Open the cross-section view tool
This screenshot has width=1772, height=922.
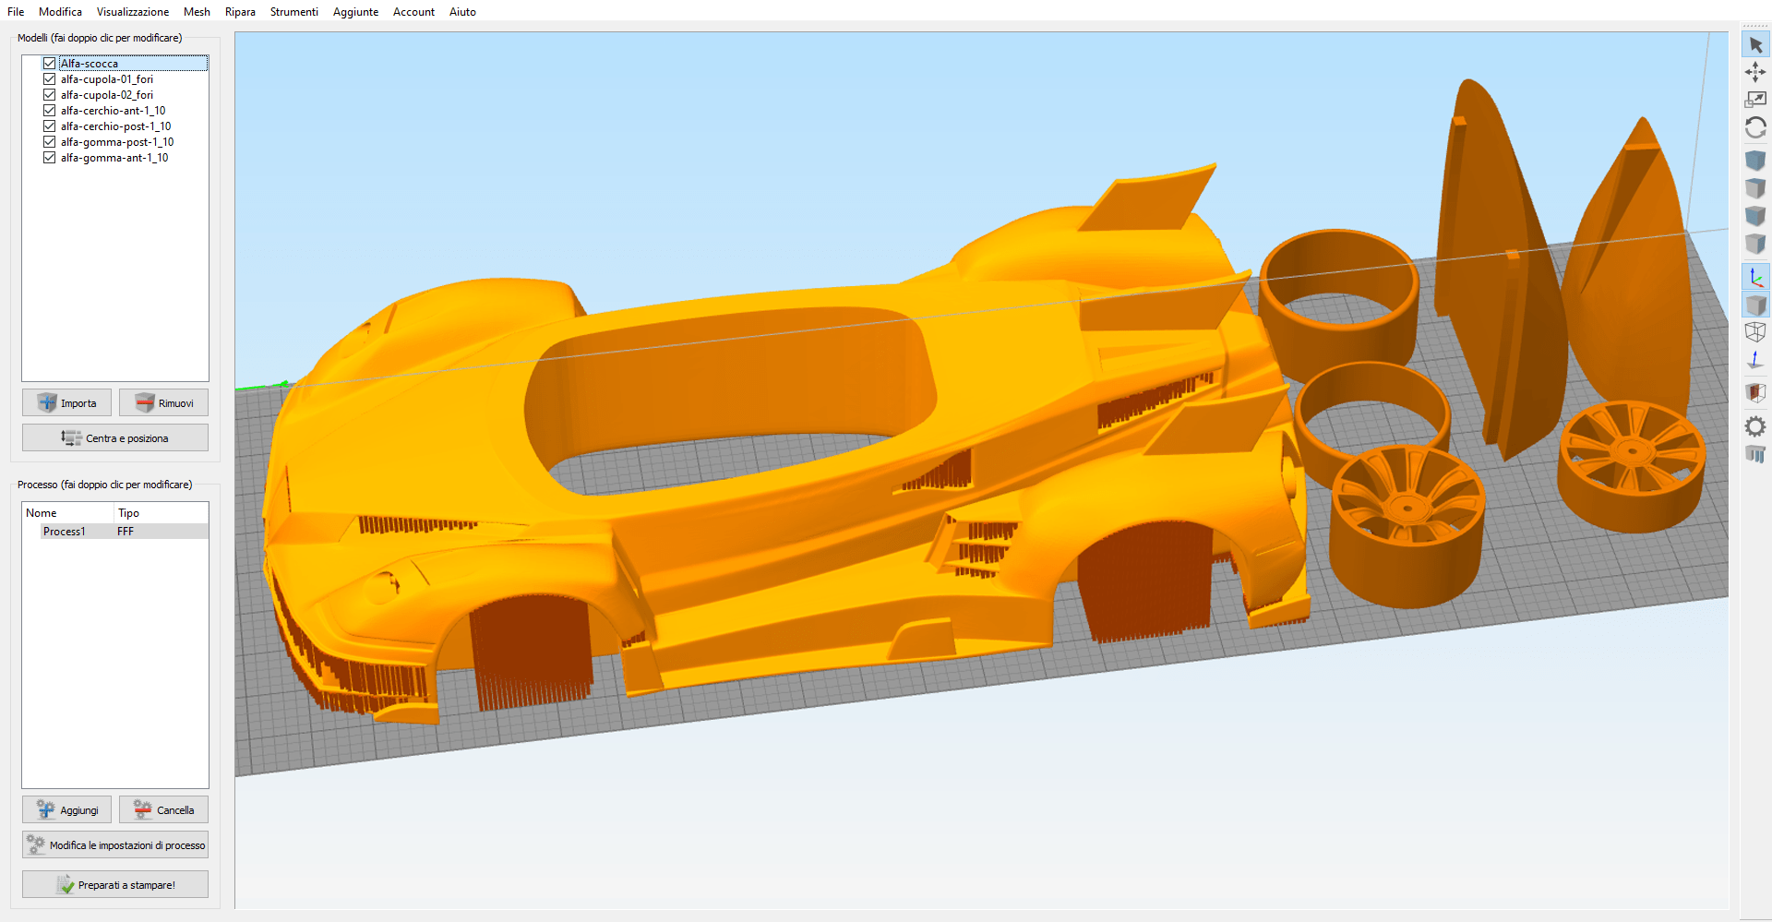(1755, 393)
